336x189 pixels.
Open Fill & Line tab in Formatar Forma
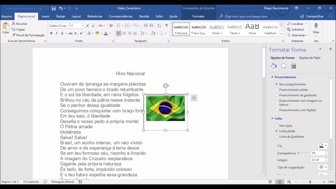(x=274, y=66)
